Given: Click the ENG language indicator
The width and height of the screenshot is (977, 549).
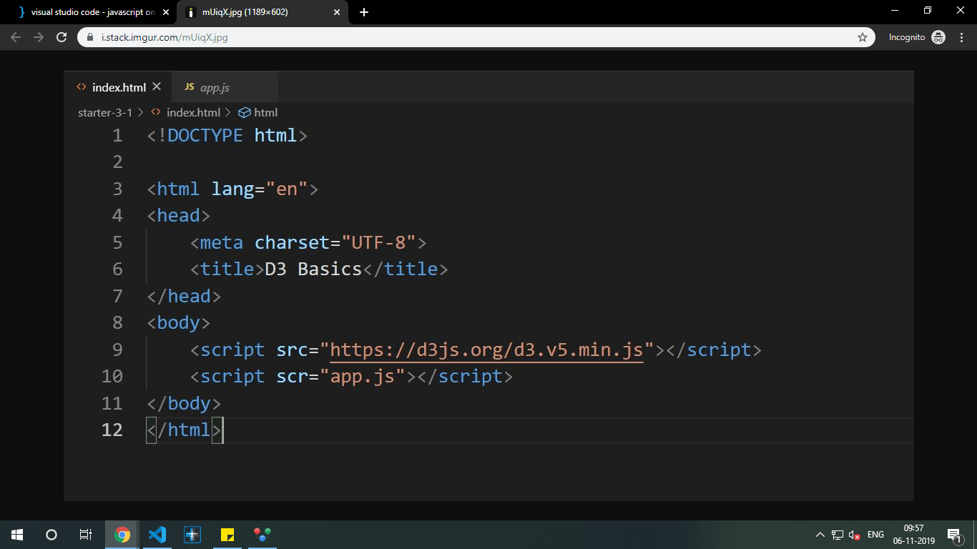Looking at the screenshot, I should [x=875, y=535].
